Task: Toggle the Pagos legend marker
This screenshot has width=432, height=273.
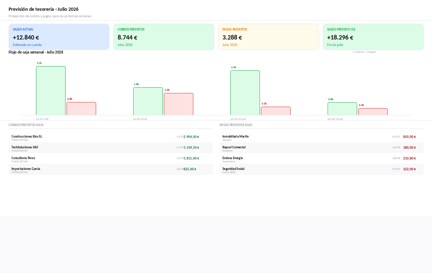Action: pos(367,52)
